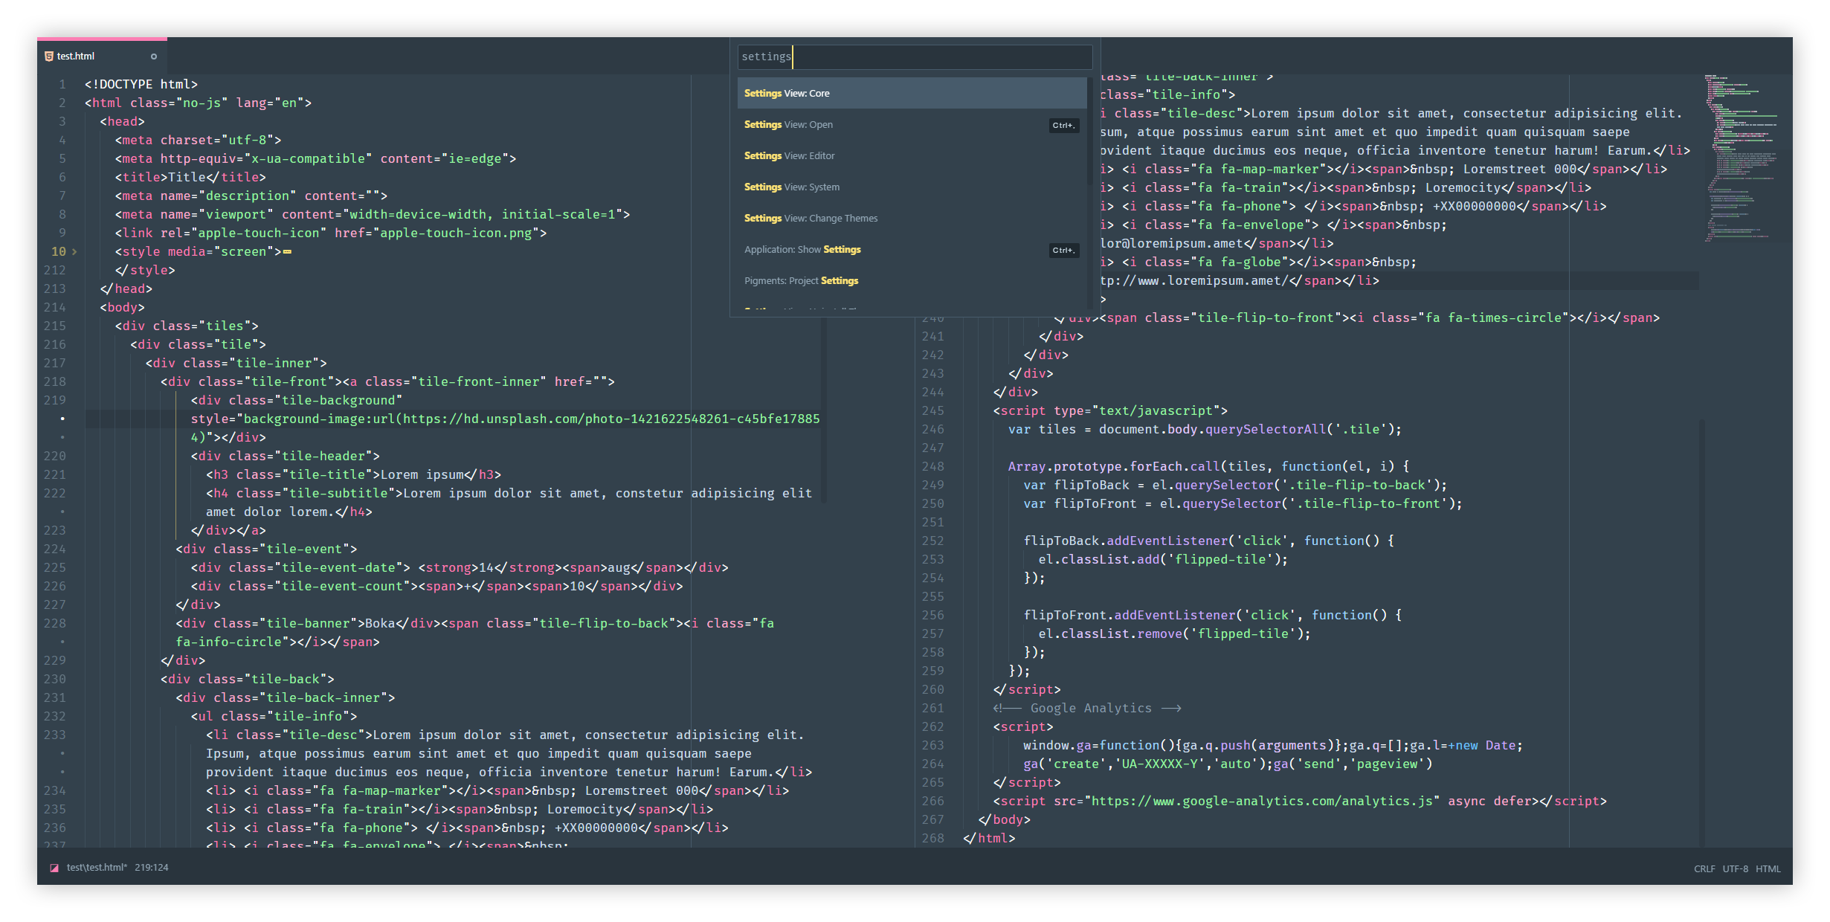Change encoding via UTF-8 in status bar
The width and height of the screenshot is (1830, 922).
pyautogui.click(x=1736, y=868)
